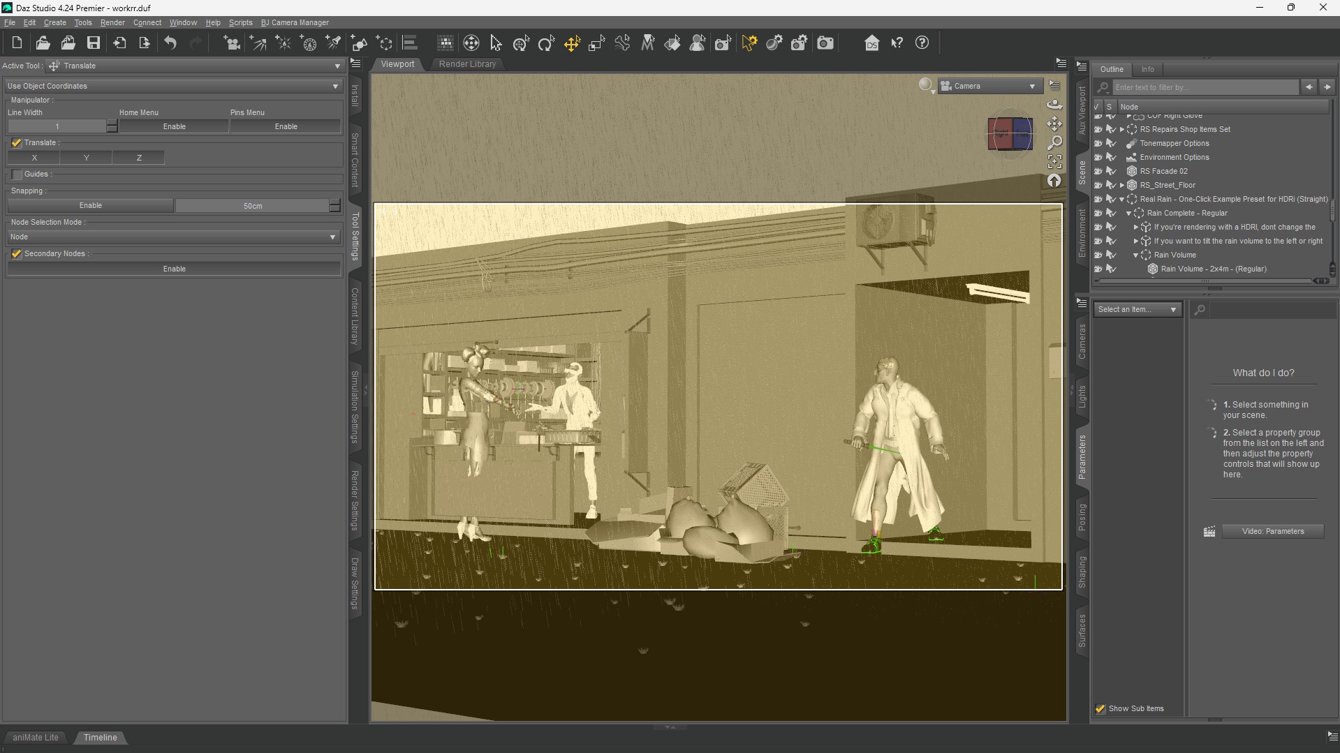Create a new null object
Image resolution: width=1340 pixels, height=753 pixels.
point(384,43)
